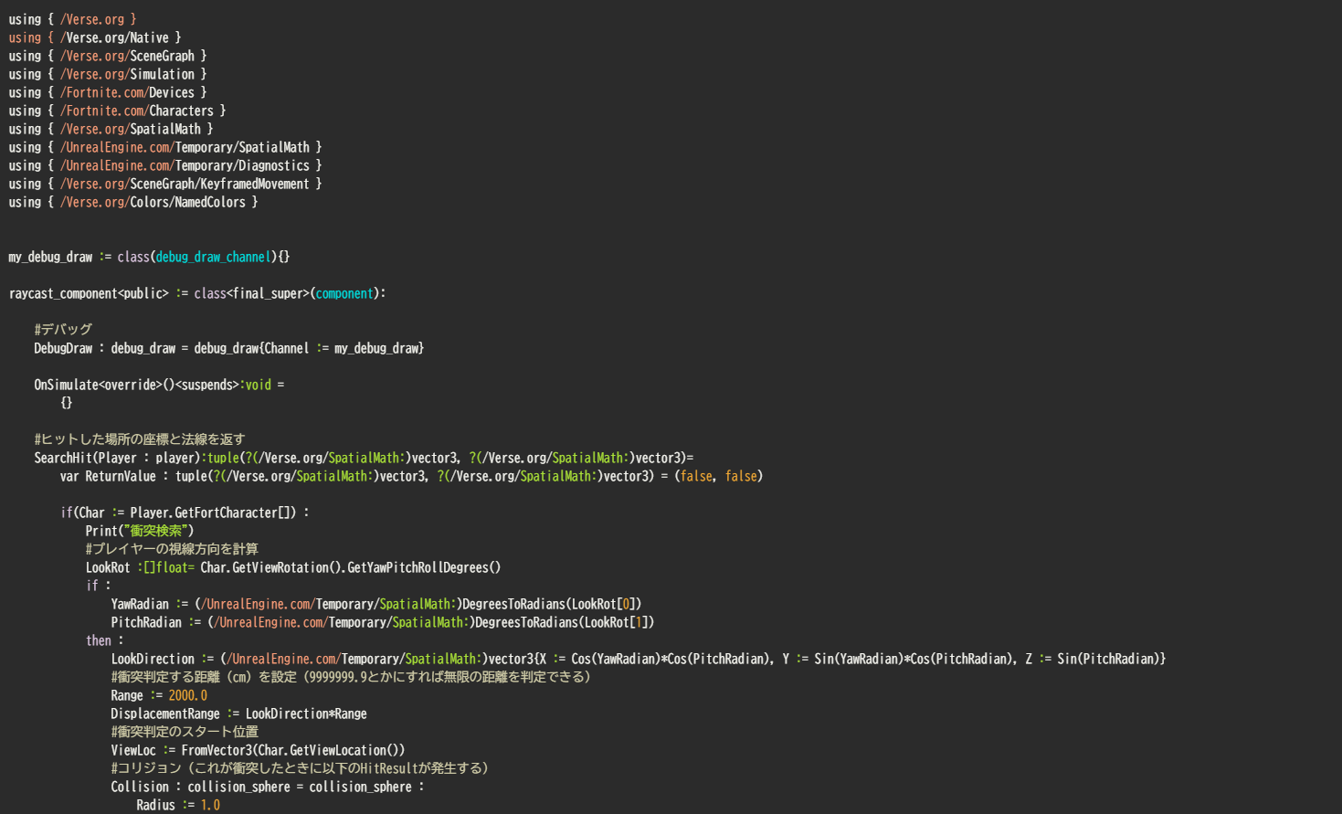Viewport: 1342px width, 814px height.
Task: Click the #ヒットした場所の座標と法線を返す comment
Action: (140, 439)
